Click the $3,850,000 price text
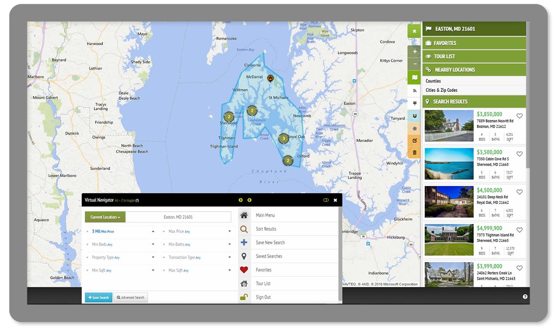The image size is (557, 330). 489,114
